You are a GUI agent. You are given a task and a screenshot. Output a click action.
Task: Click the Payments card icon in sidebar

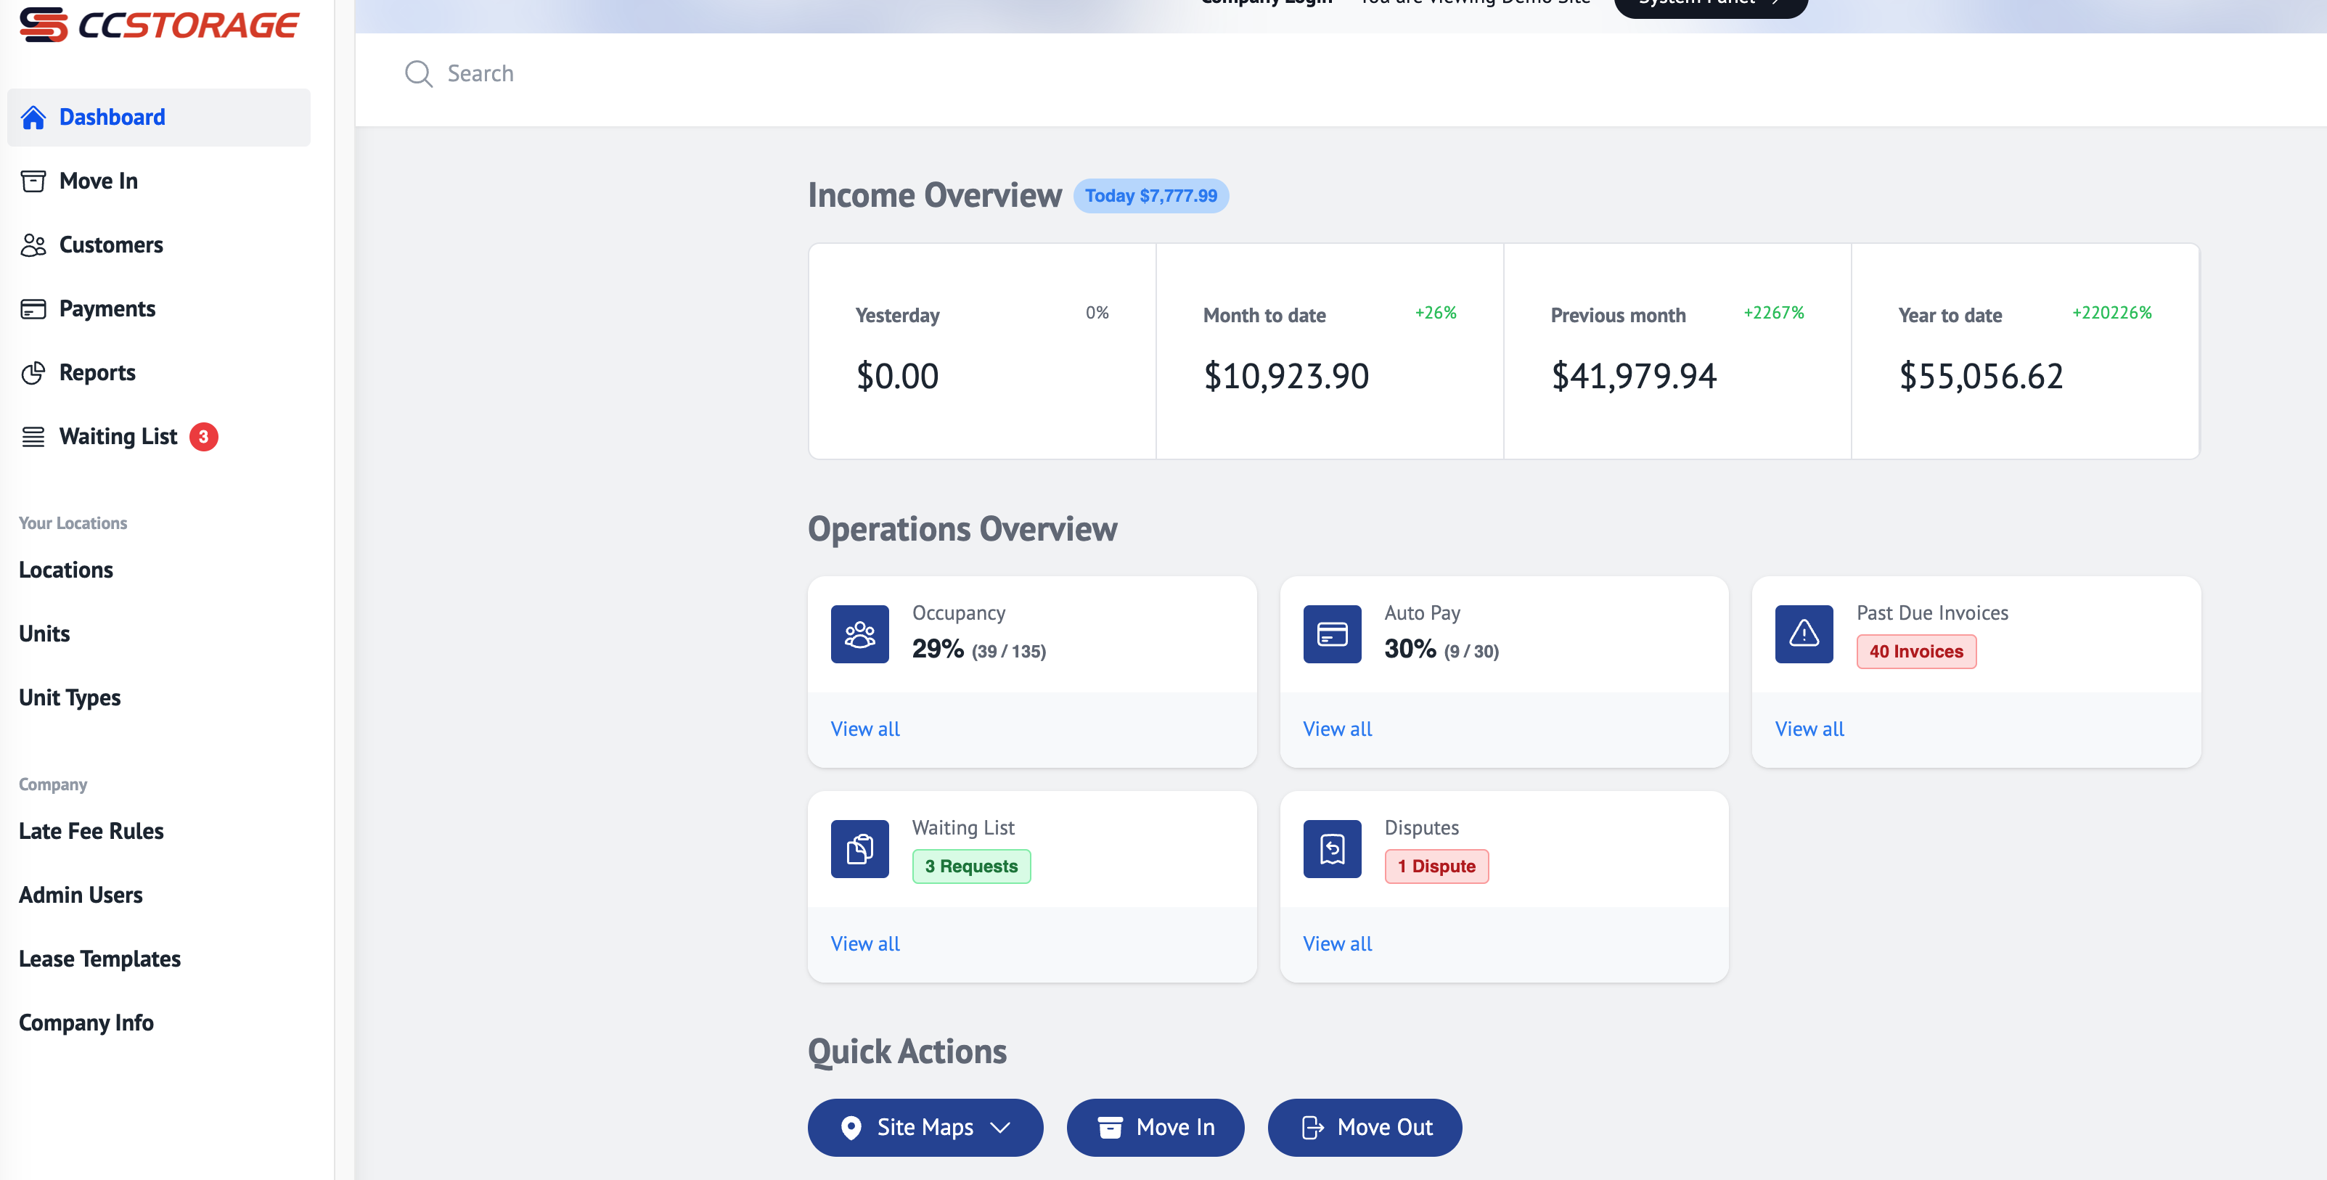click(x=33, y=309)
